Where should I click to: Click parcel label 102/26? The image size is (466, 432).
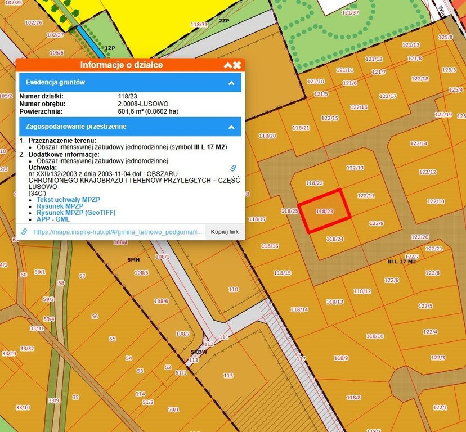point(34,23)
